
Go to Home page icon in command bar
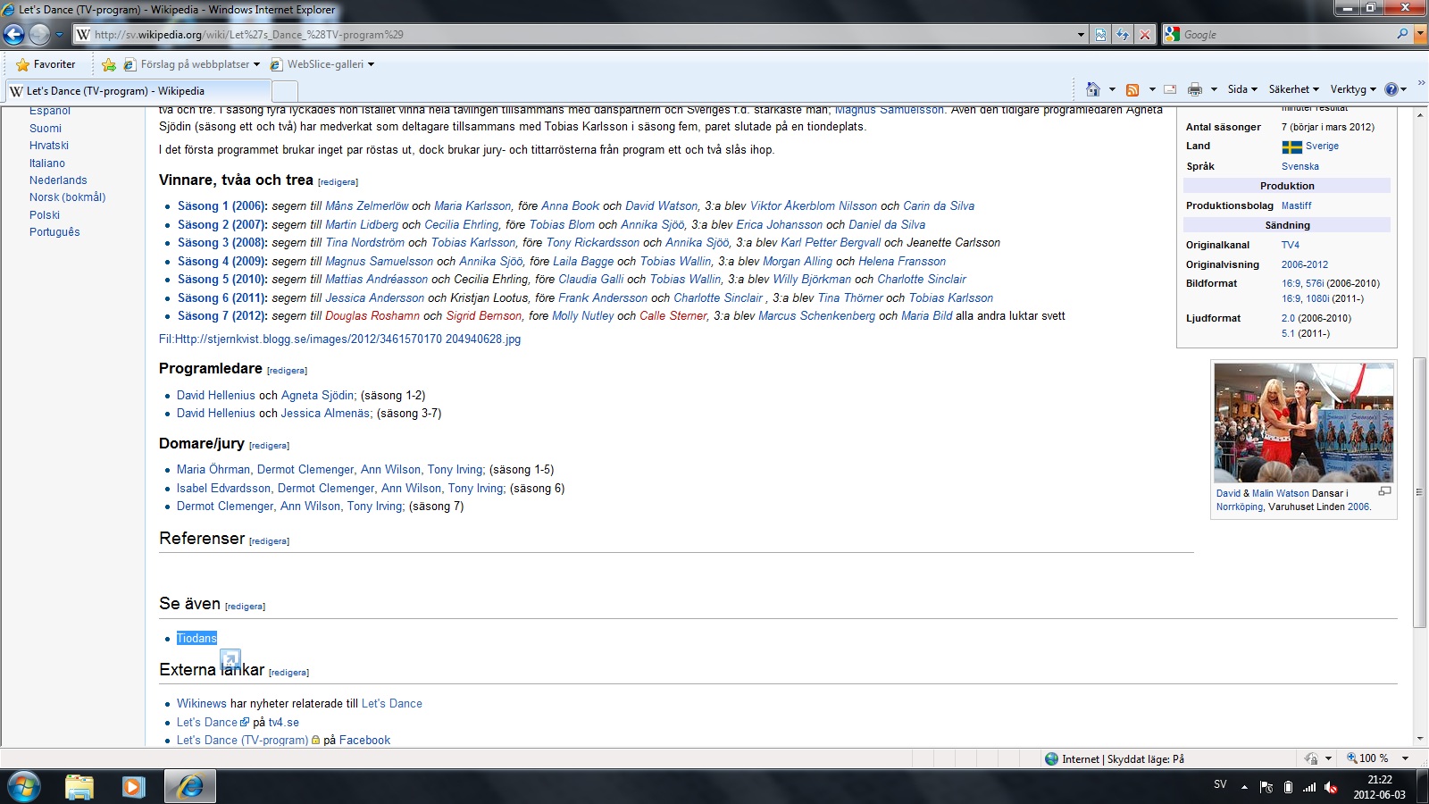[1093, 89]
